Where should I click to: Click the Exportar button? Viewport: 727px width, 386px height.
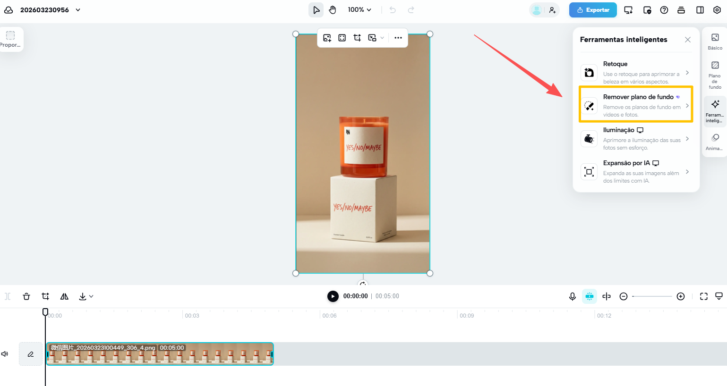point(593,10)
